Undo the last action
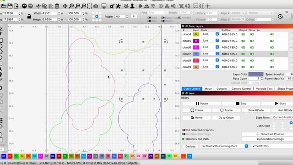This screenshot has height=165, width=293. pos(24,6)
